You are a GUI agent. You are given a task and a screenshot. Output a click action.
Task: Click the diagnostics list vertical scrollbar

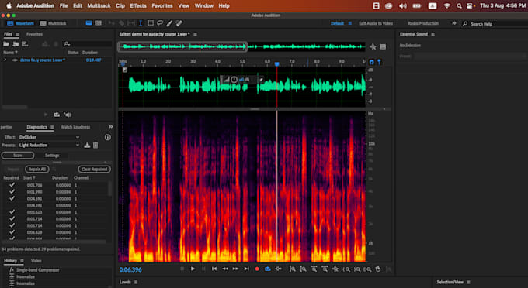pyautogui.click(x=109, y=189)
